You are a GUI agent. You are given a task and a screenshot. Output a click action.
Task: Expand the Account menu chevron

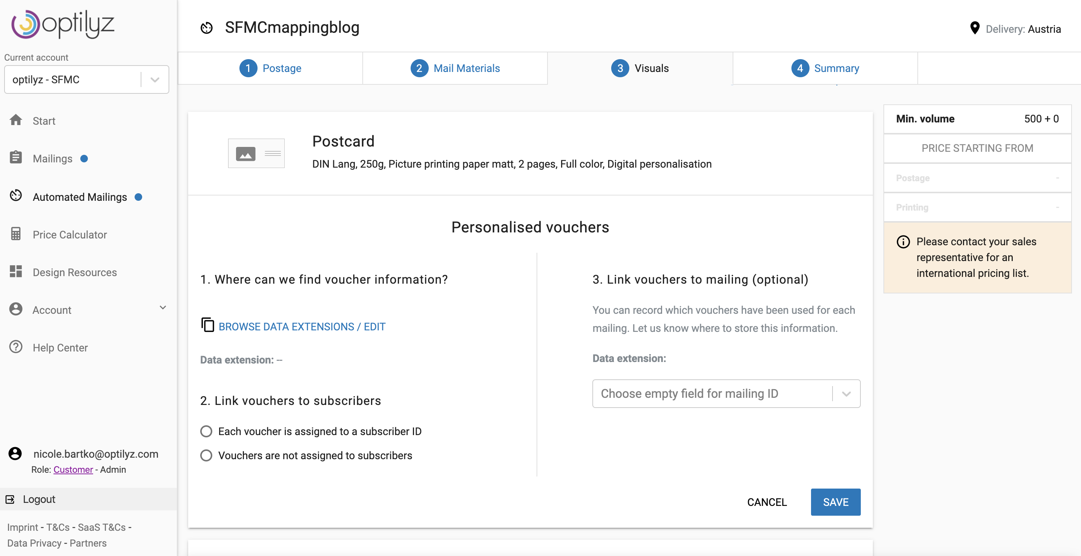[x=163, y=308]
